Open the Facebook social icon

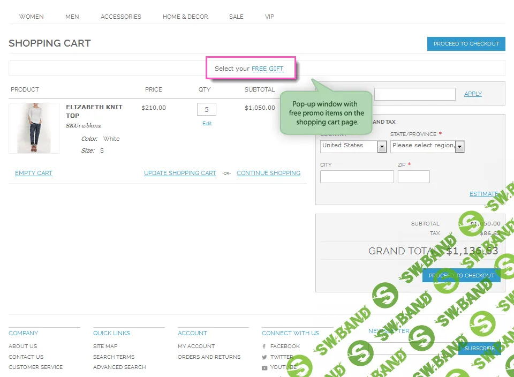click(x=264, y=346)
